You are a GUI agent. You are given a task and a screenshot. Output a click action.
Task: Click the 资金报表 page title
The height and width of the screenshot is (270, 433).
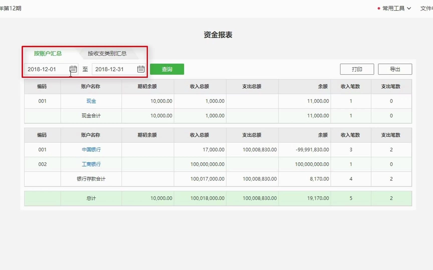click(x=218, y=35)
